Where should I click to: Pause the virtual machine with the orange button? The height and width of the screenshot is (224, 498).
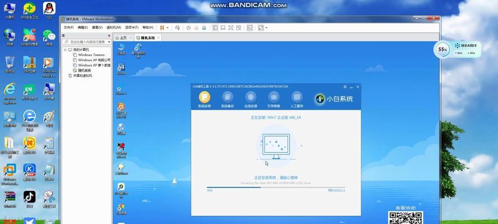pyautogui.click(x=162, y=28)
